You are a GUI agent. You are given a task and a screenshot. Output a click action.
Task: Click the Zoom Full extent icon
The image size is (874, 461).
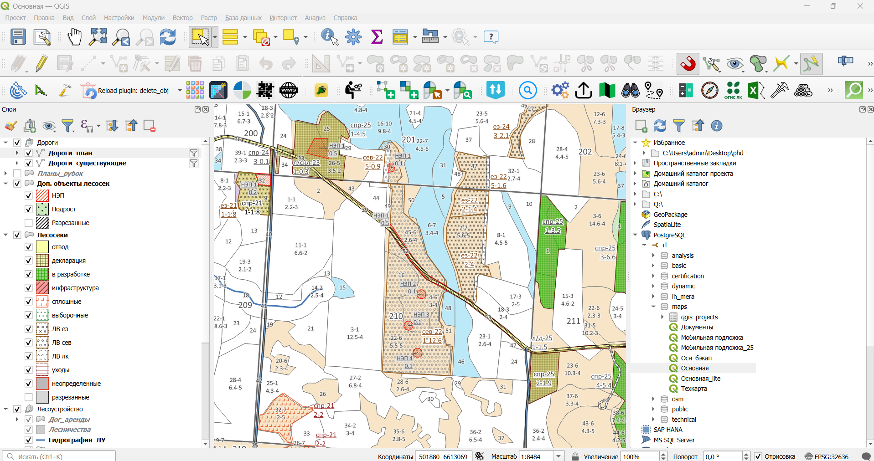click(x=98, y=37)
